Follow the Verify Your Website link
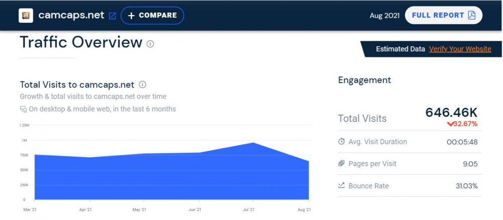 pyautogui.click(x=460, y=49)
